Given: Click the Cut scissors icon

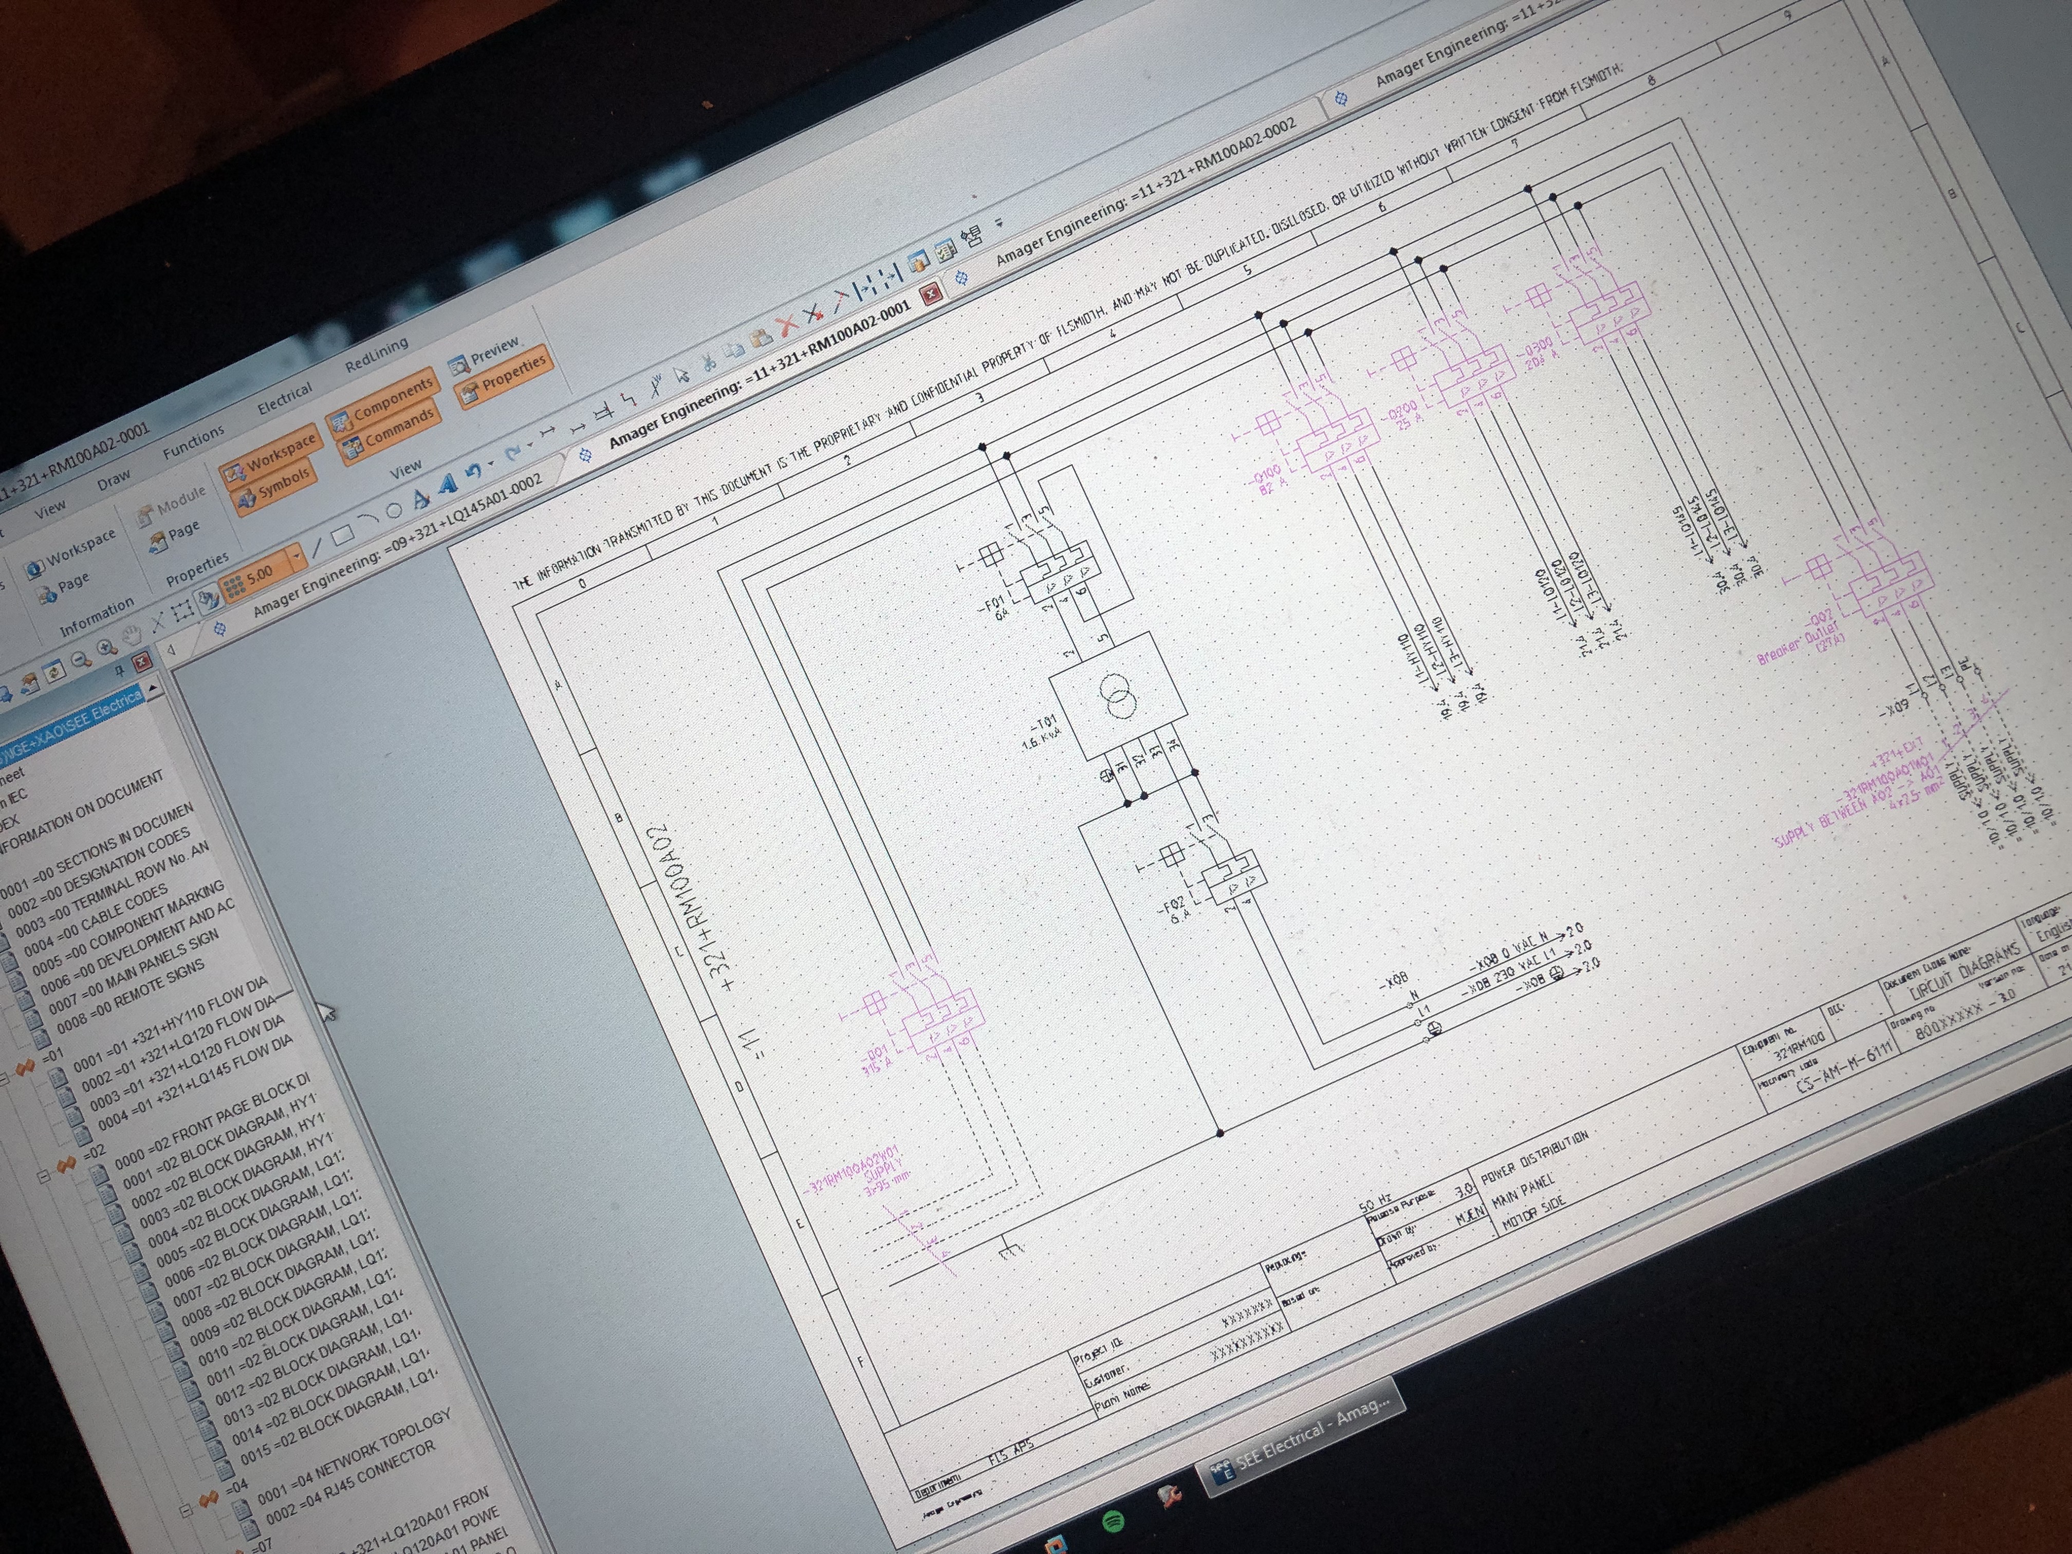Looking at the screenshot, I should (709, 363).
